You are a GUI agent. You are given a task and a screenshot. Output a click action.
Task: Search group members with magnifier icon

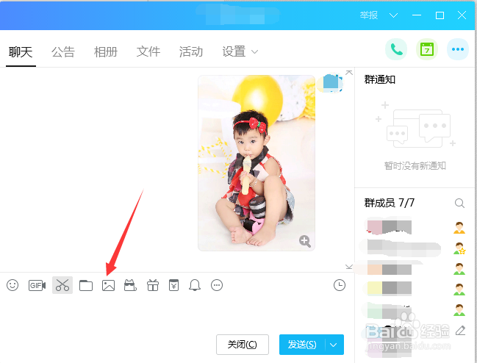459,203
